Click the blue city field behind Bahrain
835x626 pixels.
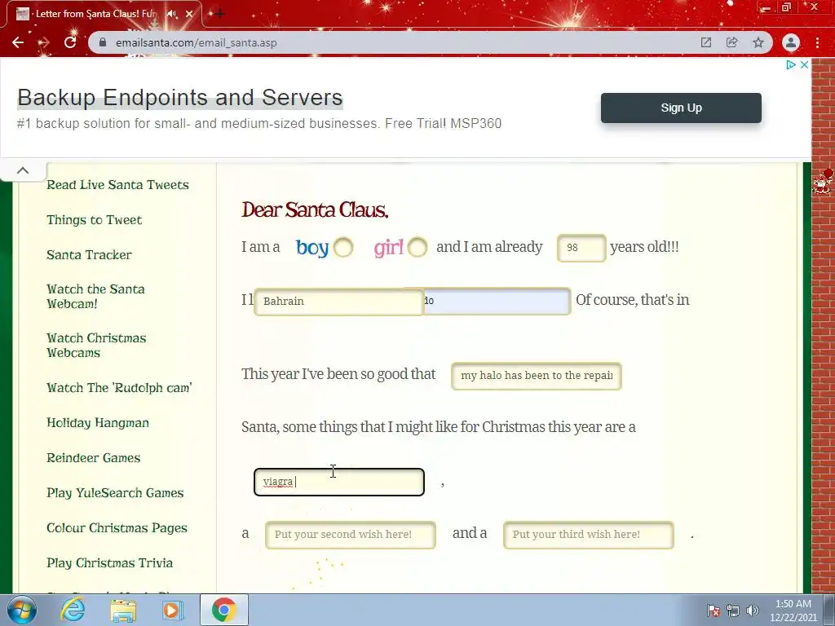tap(497, 302)
